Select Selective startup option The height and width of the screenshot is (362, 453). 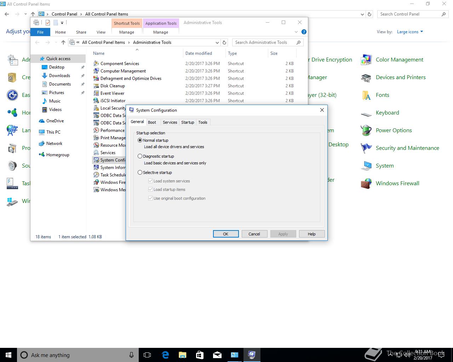tap(140, 173)
